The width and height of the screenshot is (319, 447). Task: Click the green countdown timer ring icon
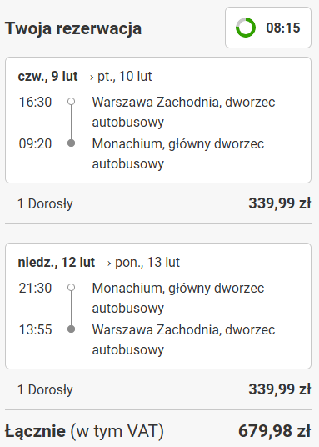tap(246, 28)
